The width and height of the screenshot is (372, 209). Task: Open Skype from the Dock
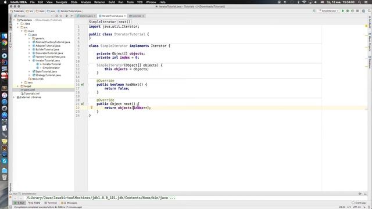(4, 161)
